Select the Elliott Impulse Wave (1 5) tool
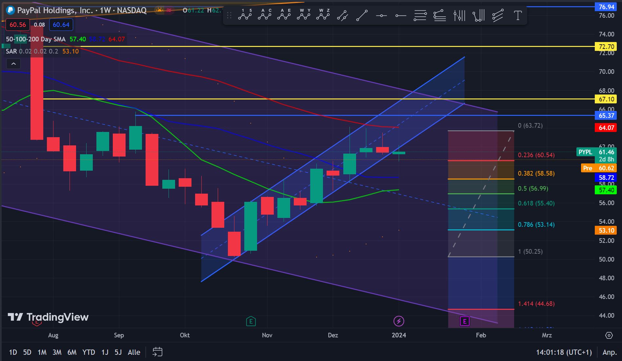 [245, 15]
